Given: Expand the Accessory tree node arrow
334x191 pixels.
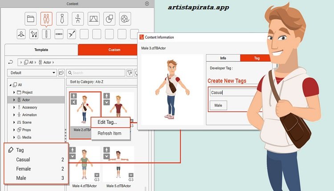Looking at the screenshot, I should pos(14,107).
